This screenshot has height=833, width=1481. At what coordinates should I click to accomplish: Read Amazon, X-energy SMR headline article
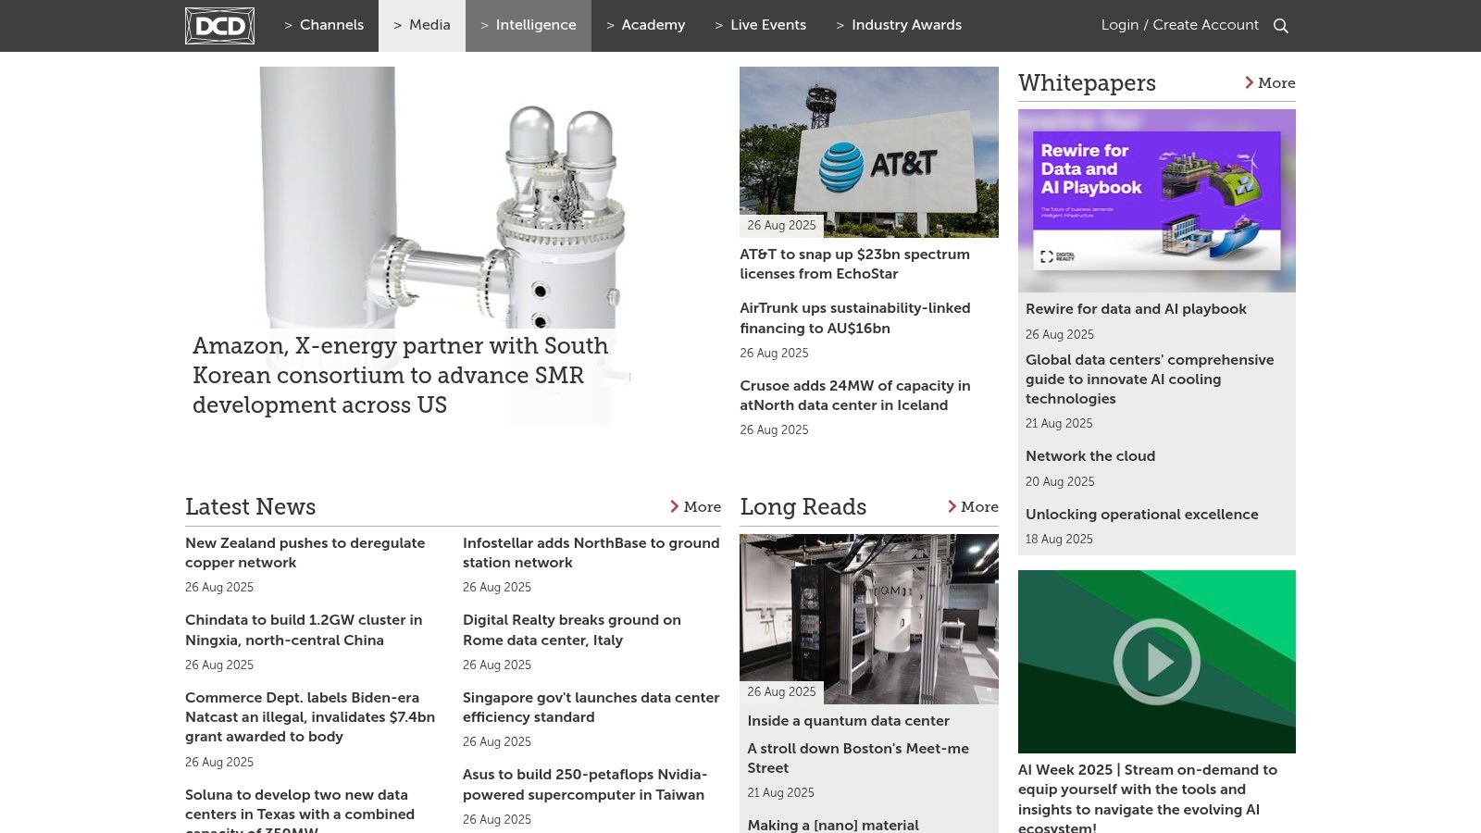click(x=400, y=375)
